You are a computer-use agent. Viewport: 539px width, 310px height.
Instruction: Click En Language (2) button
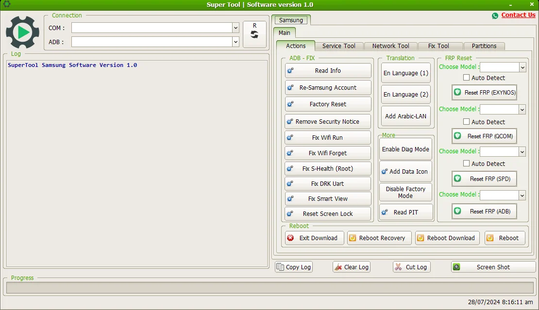pyautogui.click(x=406, y=95)
